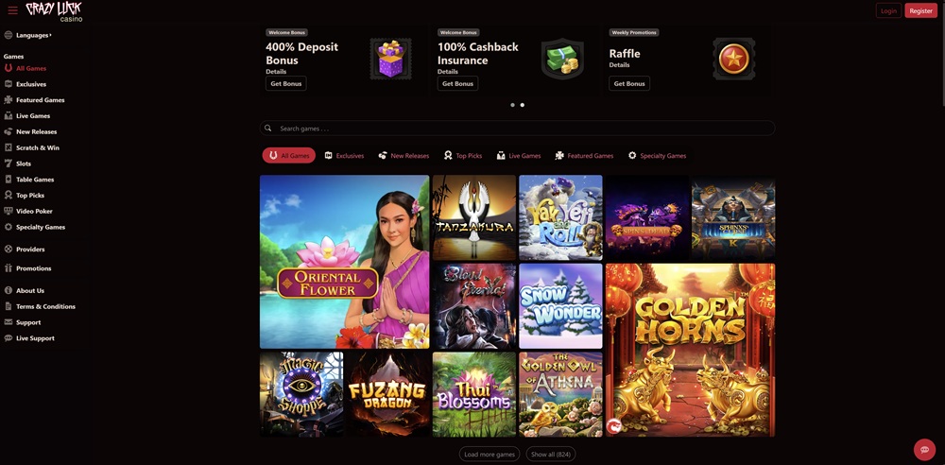Click the magnifier icon in search bar
The width and height of the screenshot is (945, 465).
[268, 129]
